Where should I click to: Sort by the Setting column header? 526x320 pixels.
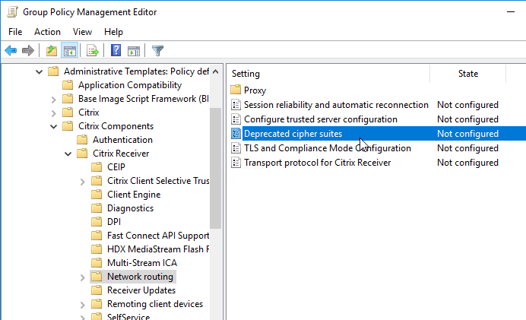click(x=328, y=74)
